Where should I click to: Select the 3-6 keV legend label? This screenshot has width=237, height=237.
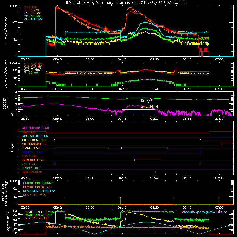31,7
